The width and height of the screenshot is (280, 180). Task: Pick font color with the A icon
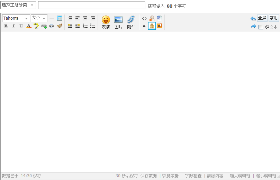pyautogui.click(x=29, y=26)
